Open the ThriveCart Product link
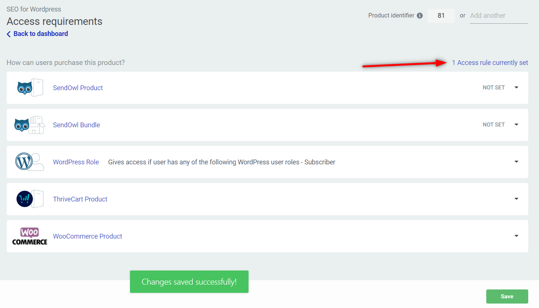The width and height of the screenshot is (539, 308). (80, 199)
